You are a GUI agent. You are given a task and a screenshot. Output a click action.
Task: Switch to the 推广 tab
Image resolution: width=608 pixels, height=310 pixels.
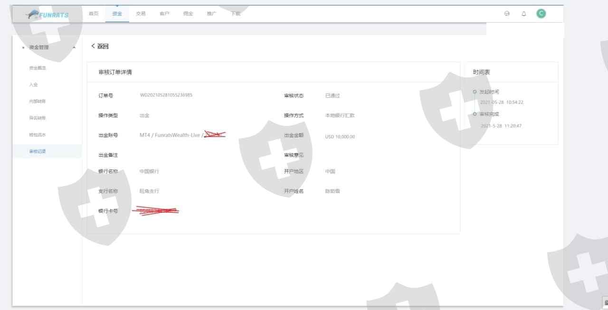(x=212, y=14)
